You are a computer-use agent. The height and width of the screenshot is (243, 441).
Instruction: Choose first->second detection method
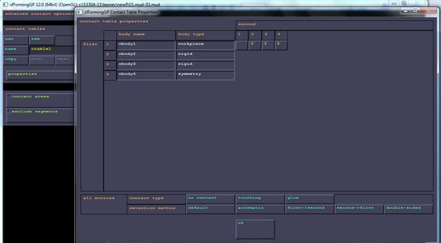310,209
